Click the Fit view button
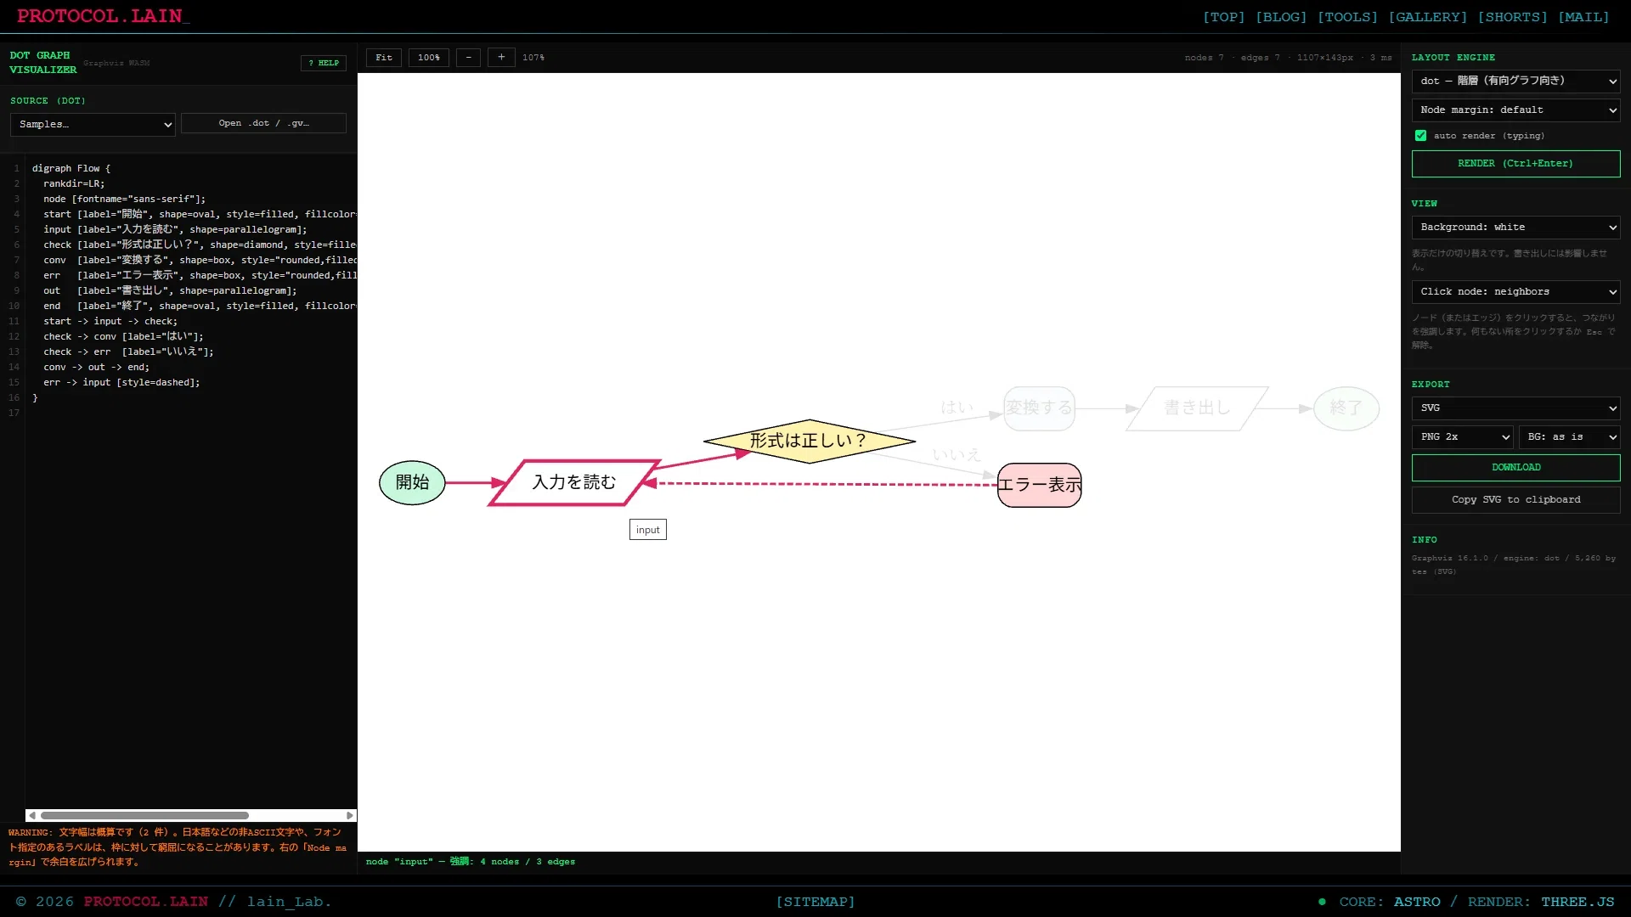Viewport: 1631px width, 917px height. 384,58
